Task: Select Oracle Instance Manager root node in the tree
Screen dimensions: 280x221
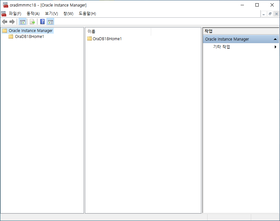Action: coord(31,31)
